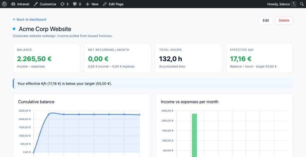Open the Intranet site menu
The width and height of the screenshot is (306, 157).
pos(20,4)
